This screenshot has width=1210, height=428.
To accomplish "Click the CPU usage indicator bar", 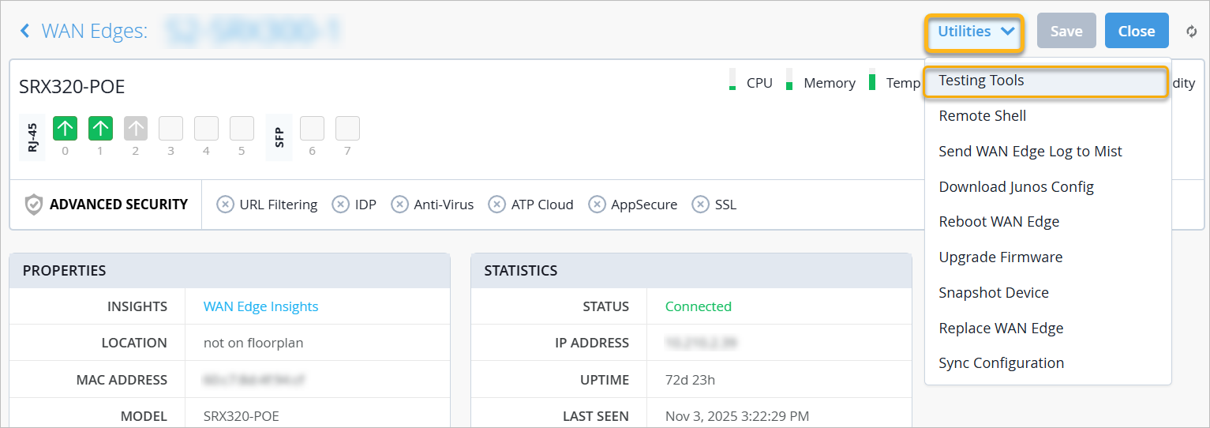I will [x=732, y=81].
